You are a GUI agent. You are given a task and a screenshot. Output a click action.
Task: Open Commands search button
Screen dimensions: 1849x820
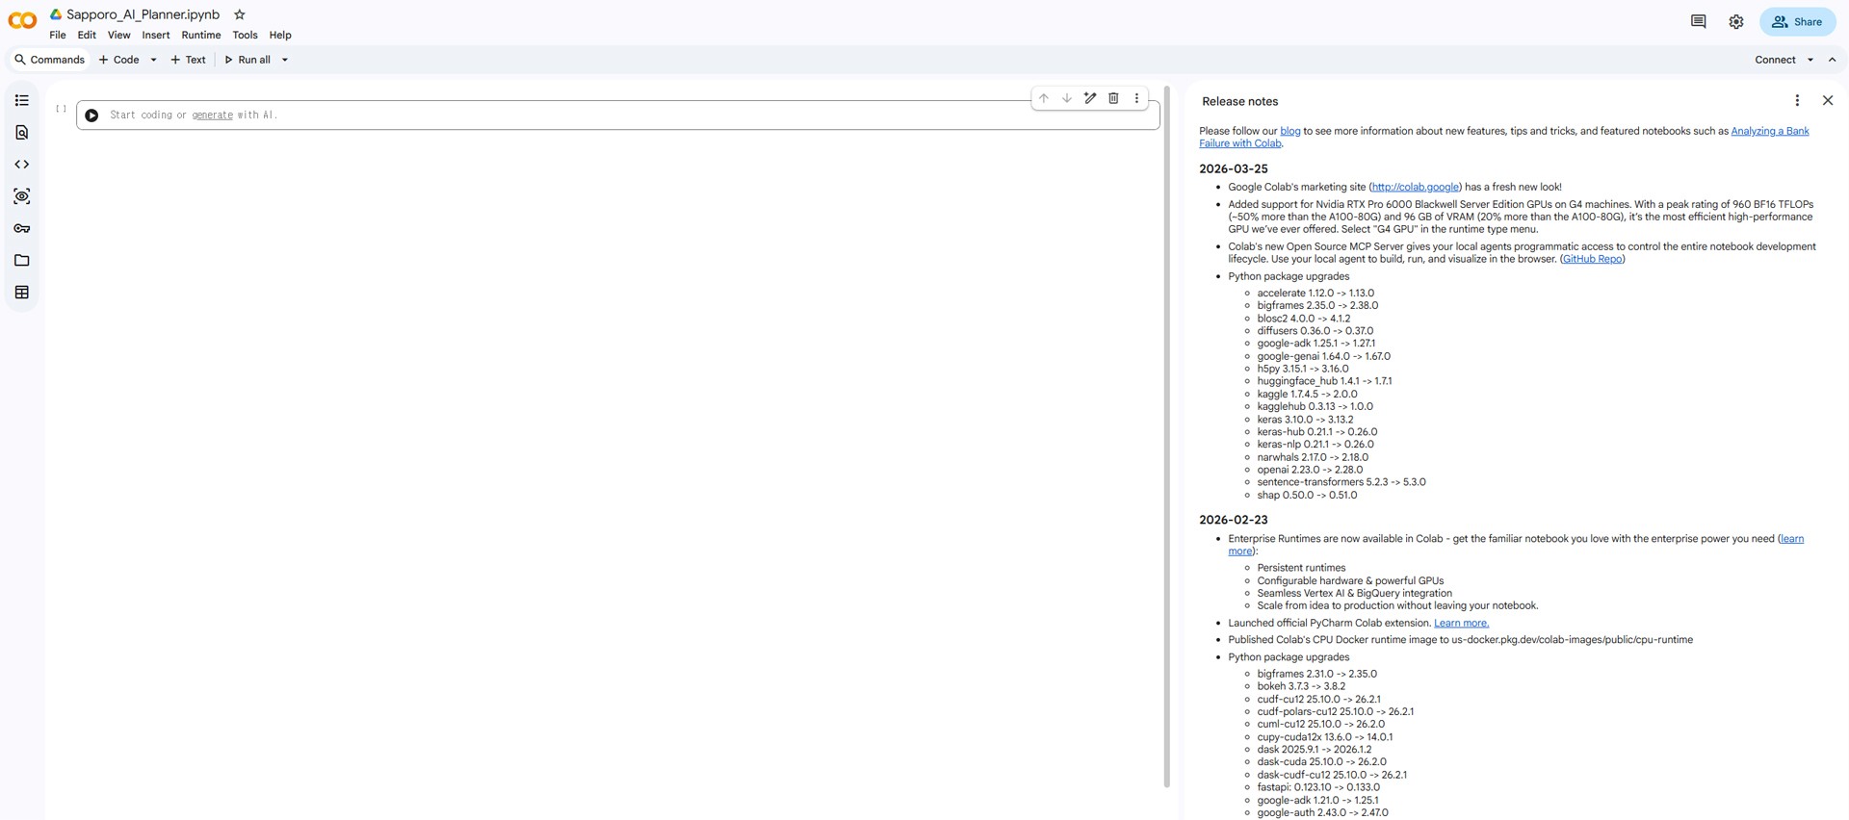point(49,60)
